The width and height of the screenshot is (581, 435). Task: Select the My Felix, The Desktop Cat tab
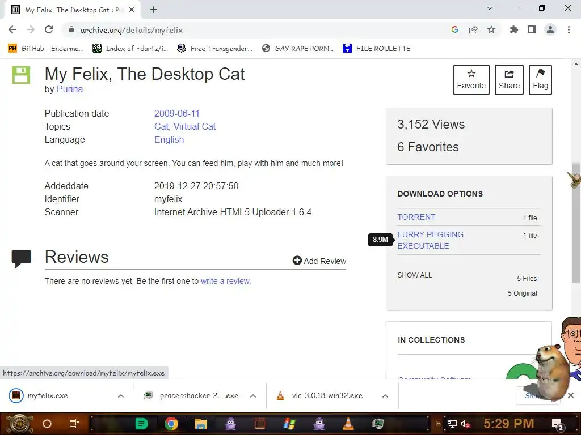73,10
